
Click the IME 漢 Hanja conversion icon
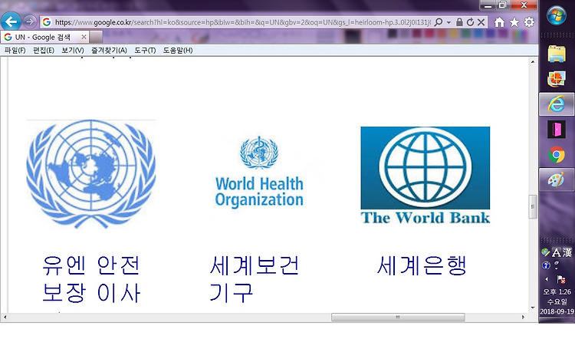pos(567,252)
